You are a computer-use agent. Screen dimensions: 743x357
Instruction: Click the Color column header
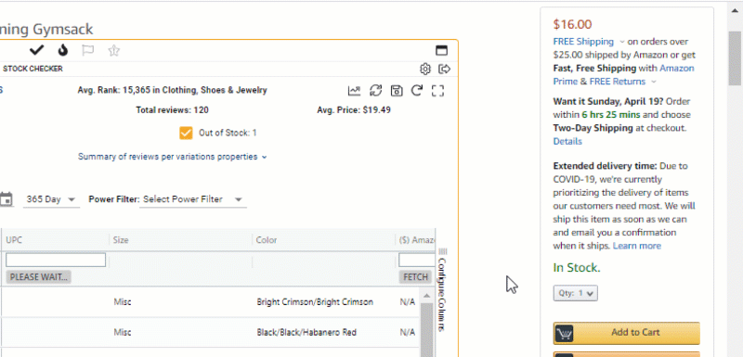coord(267,240)
